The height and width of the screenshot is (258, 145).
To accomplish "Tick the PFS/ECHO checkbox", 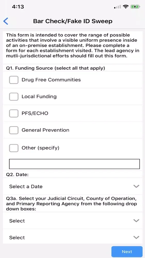I will [x=14, y=113].
